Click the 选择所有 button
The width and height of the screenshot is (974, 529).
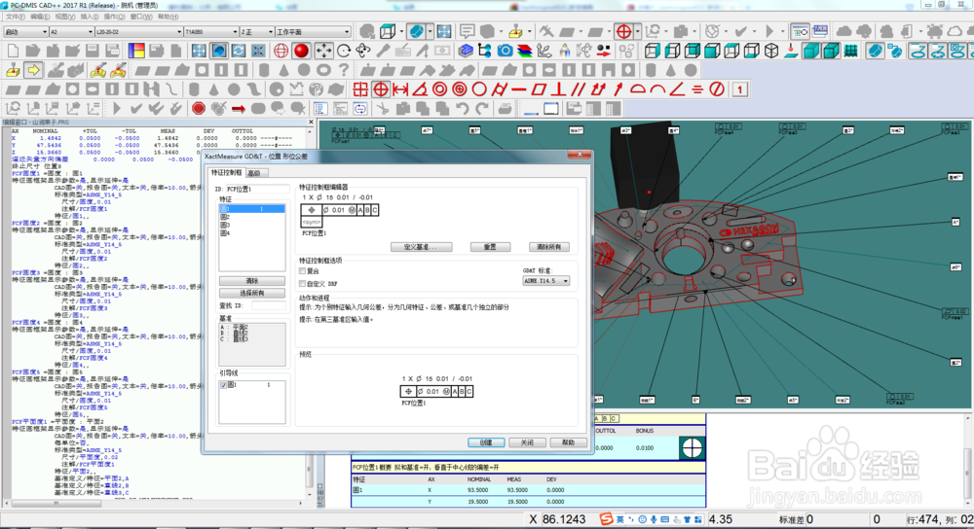pos(252,294)
